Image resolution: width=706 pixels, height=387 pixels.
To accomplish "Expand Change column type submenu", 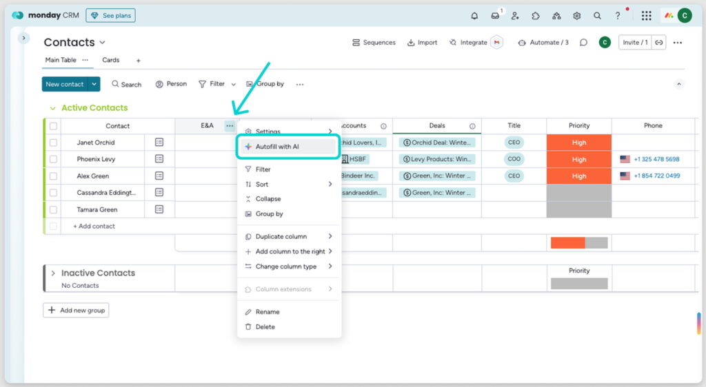I will pos(330,266).
